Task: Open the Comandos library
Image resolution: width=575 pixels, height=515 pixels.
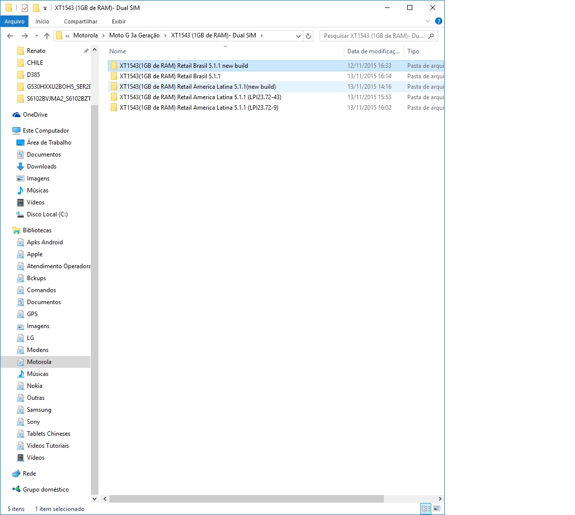Action: [41, 290]
